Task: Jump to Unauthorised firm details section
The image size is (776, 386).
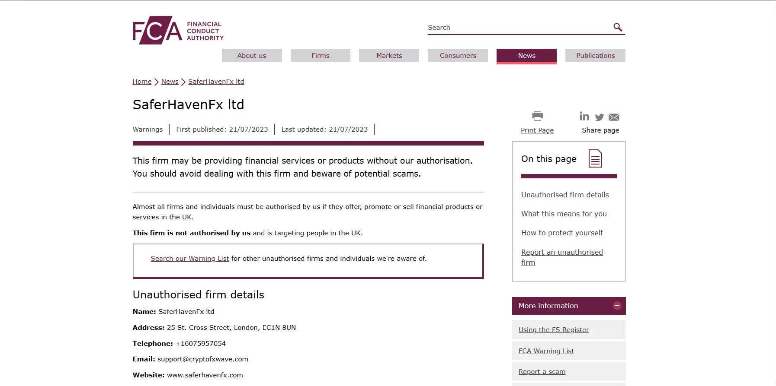Action: [x=565, y=195]
